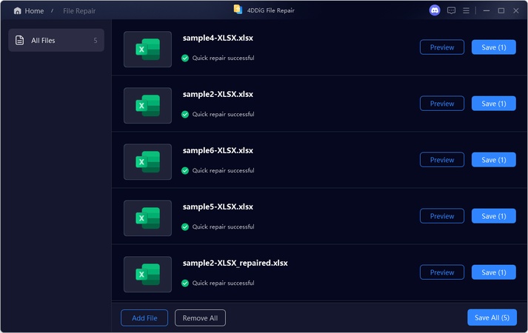528x333 pixels.
Task: Click the success checkmark under sample4-XLSX.xlsx
Action: (185, 58)
